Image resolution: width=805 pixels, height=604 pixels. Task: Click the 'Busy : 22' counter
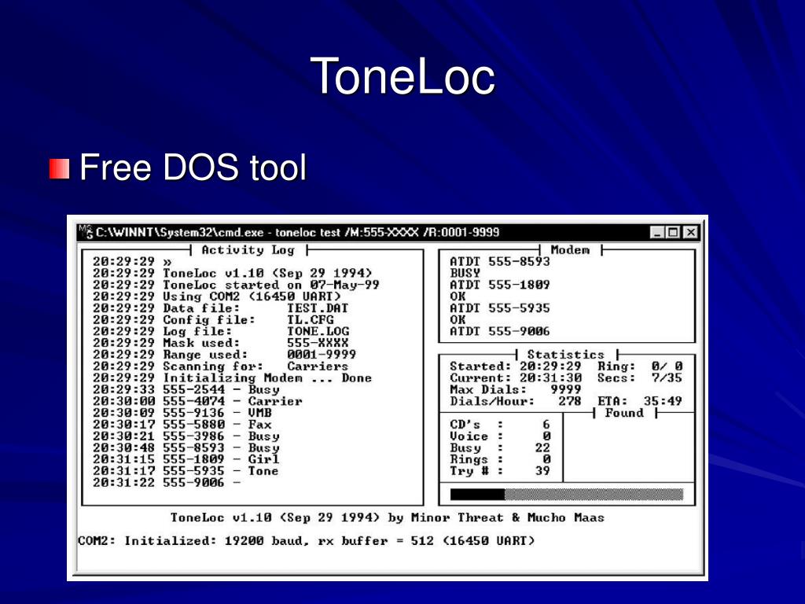click(x=500, y=447)
